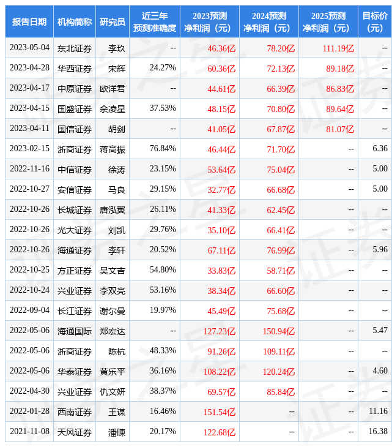Click the accuracy value 37.53%
This screenshot has height=447, width=392.
click(x=163, y=108)
